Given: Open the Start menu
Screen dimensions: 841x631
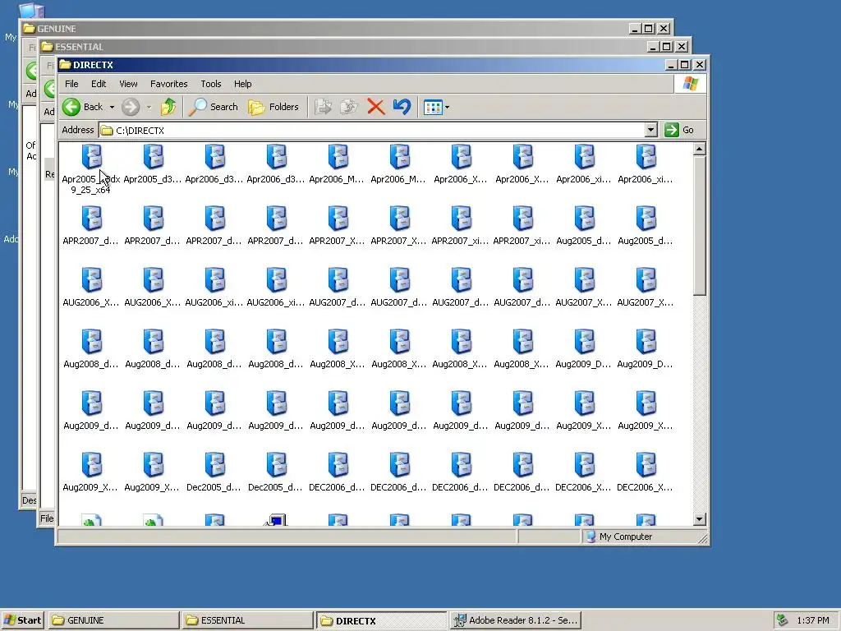Looking at the screenshot, I should coord(22,620).
